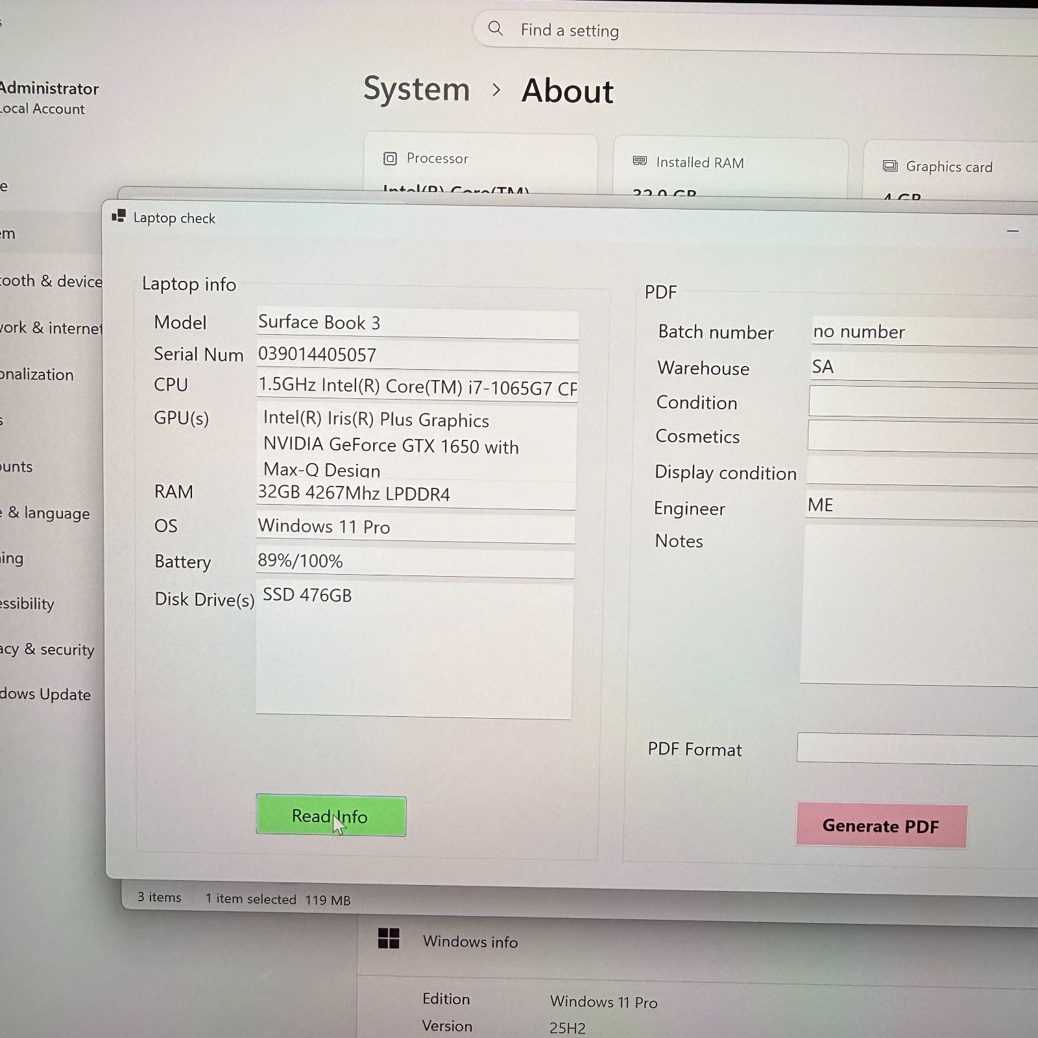Click the CPU field with i7-1065G7
Viewport: 1038px width, 1038px height.
[x=417, y=387]
